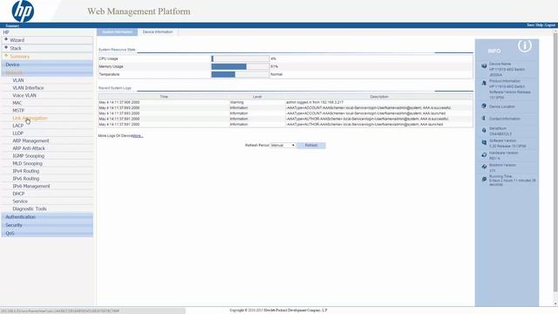Open VLAN in Network menu
The image size is (558, 314).
pos(18,80)
